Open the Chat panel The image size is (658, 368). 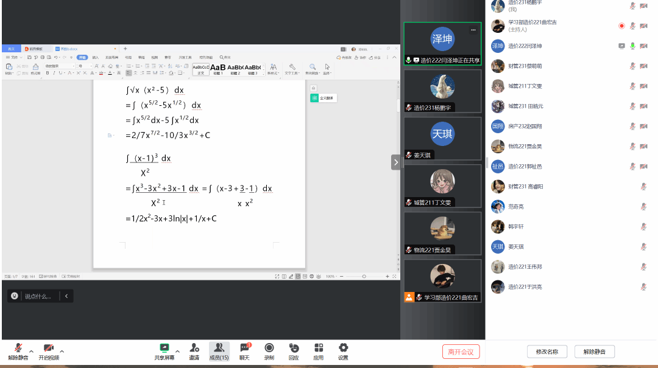coord(244,351)
